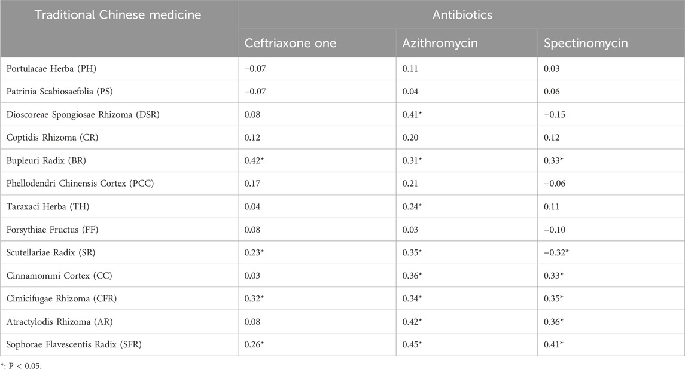Click the Patrinia Scabiosaefolia (PS) row label
This screenshot has width=685, height=369.
[x=59, y=93]
